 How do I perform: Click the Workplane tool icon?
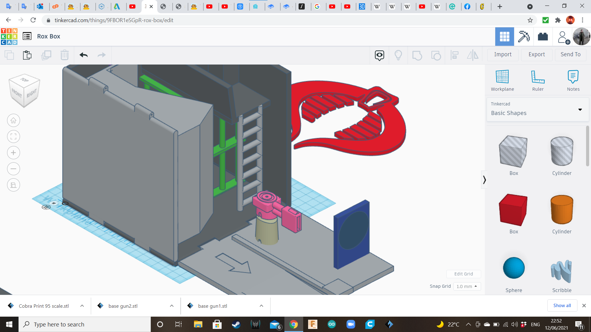(x=502, y=77)
